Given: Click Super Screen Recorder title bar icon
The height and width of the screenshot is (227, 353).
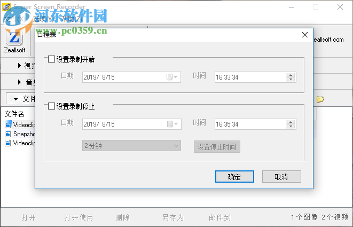Looking at the screenshot, I should (x=6, y=7).
